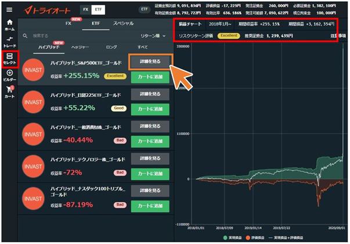Open the 注意事項 link
350x244 pixels.
(x=338, y=36)
